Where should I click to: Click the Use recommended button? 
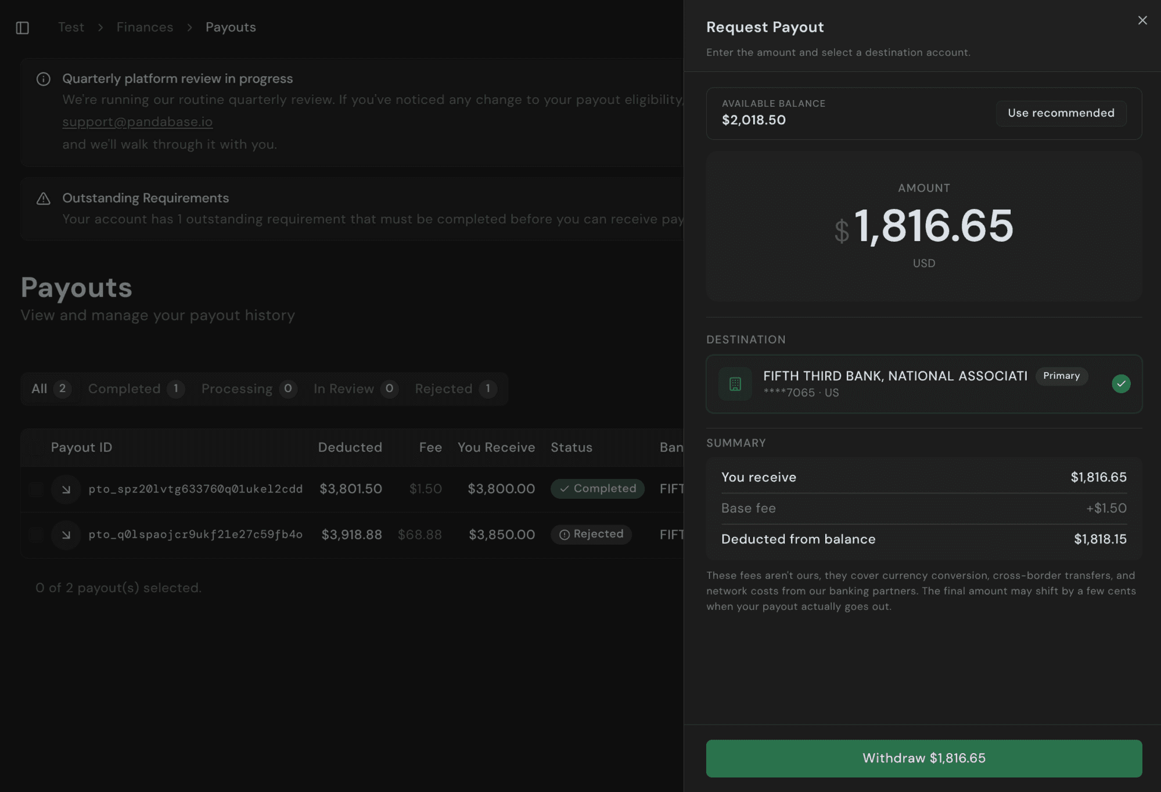click(x=1061, y=113)
